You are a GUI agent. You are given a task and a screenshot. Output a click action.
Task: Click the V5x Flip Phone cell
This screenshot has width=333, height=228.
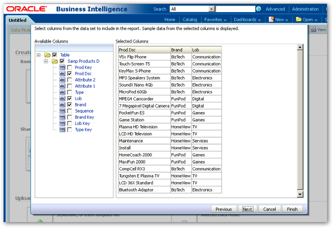coord(144,57)
